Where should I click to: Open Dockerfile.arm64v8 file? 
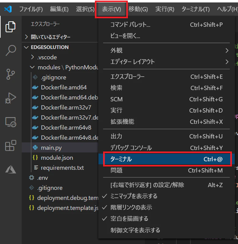click(60, 127)
